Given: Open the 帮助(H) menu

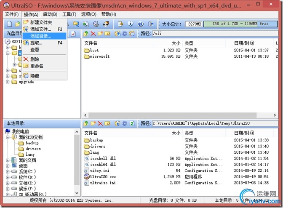Looking at the screenshot, I should coord(109,14).
